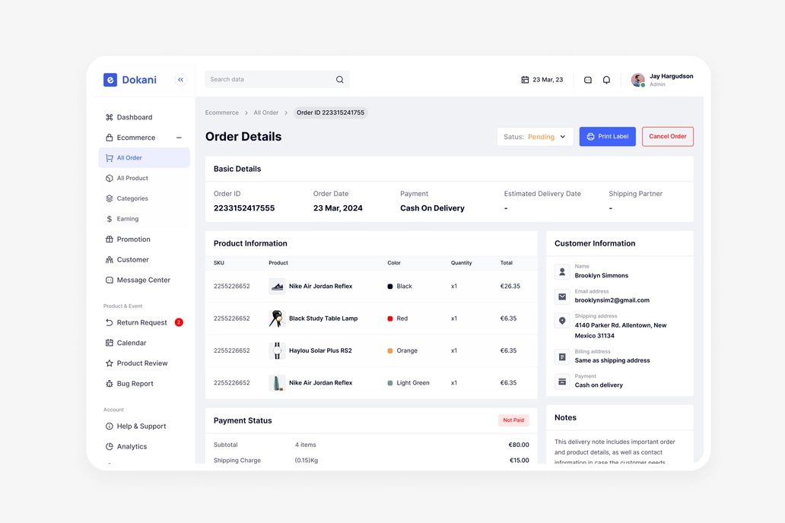The width and height of the screenshot is (785, 523).
Task: Click the Product Review star icon
Action: [x=109, y=363]
